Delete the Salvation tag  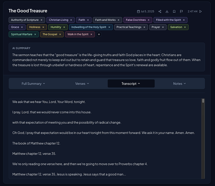pos(185,27)
